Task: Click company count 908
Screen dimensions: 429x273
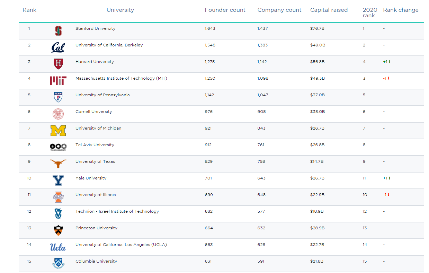Action: (261, 112)
